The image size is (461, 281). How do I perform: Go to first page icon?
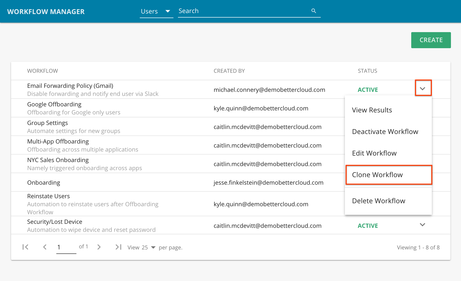[x=25, y=247]
